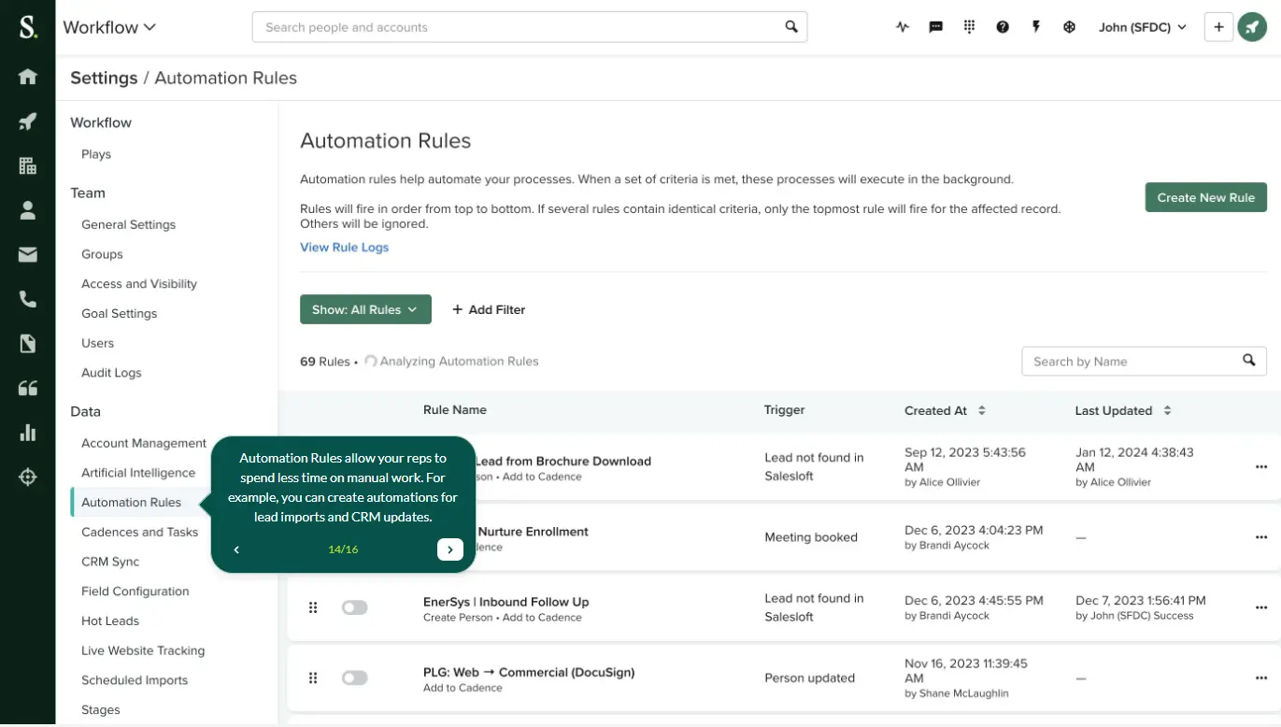
Task: Click Add Filter button
Action: pyautogui.click(x=489, y=309)
